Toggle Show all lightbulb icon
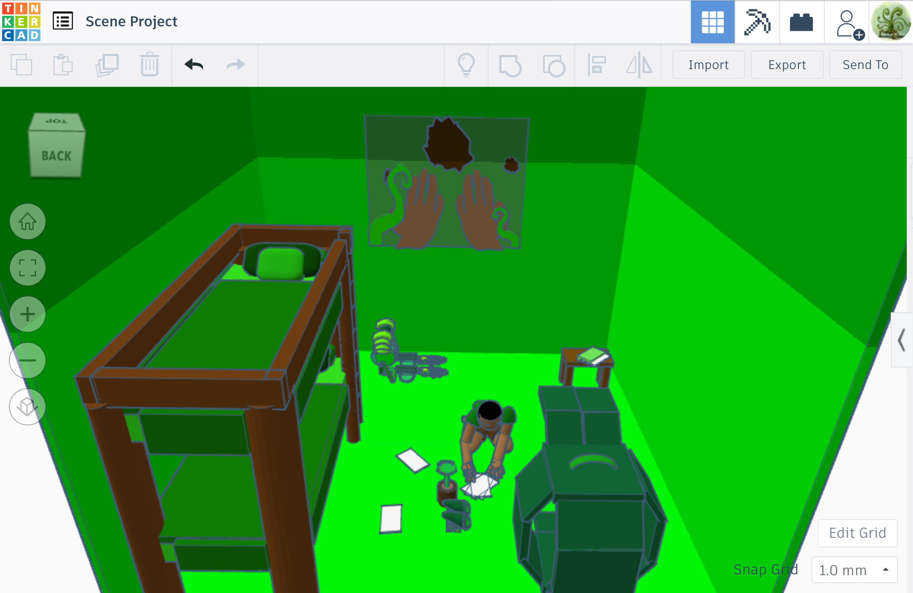 tap(466, 65)
